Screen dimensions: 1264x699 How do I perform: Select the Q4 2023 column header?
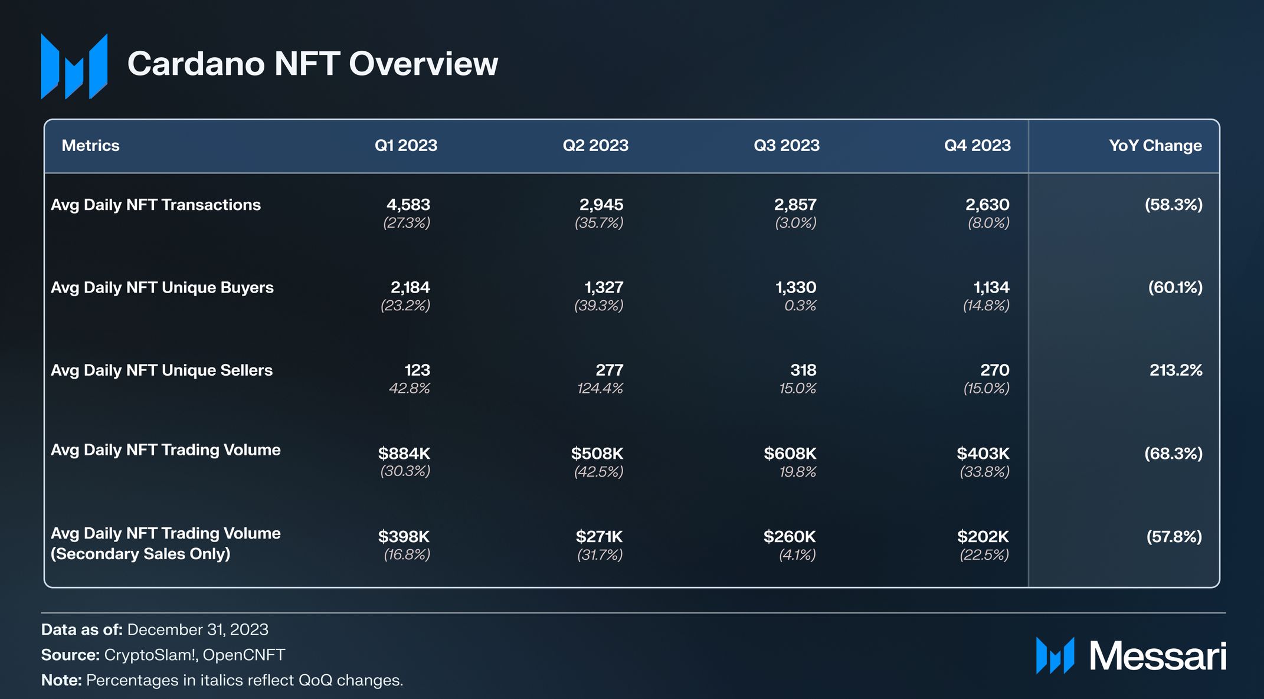[x=977, y=145]
